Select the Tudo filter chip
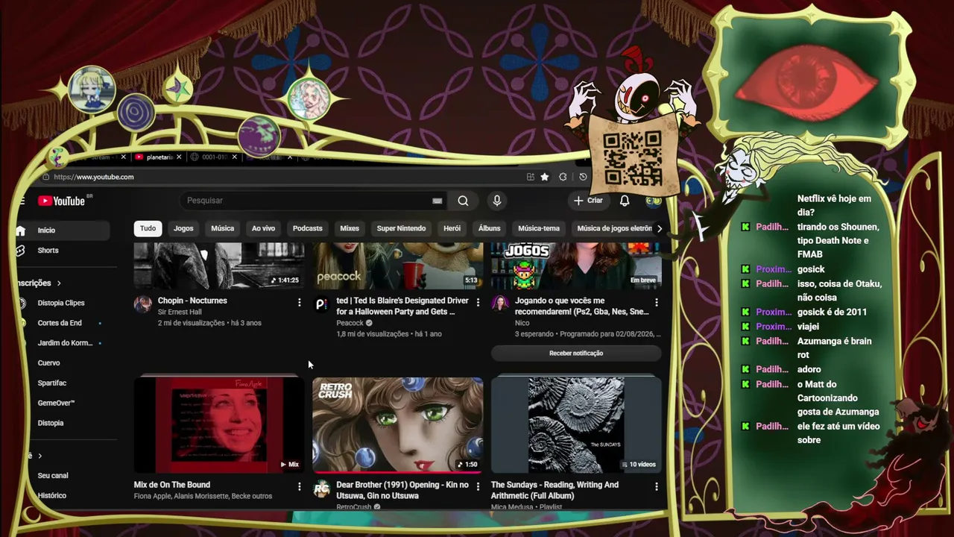This screenshot has width=954, height=537. (148, 228)
